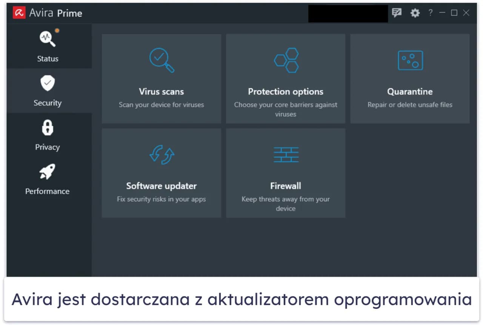Open the Software updater tile
483x325 pixels.
point(161,173)
